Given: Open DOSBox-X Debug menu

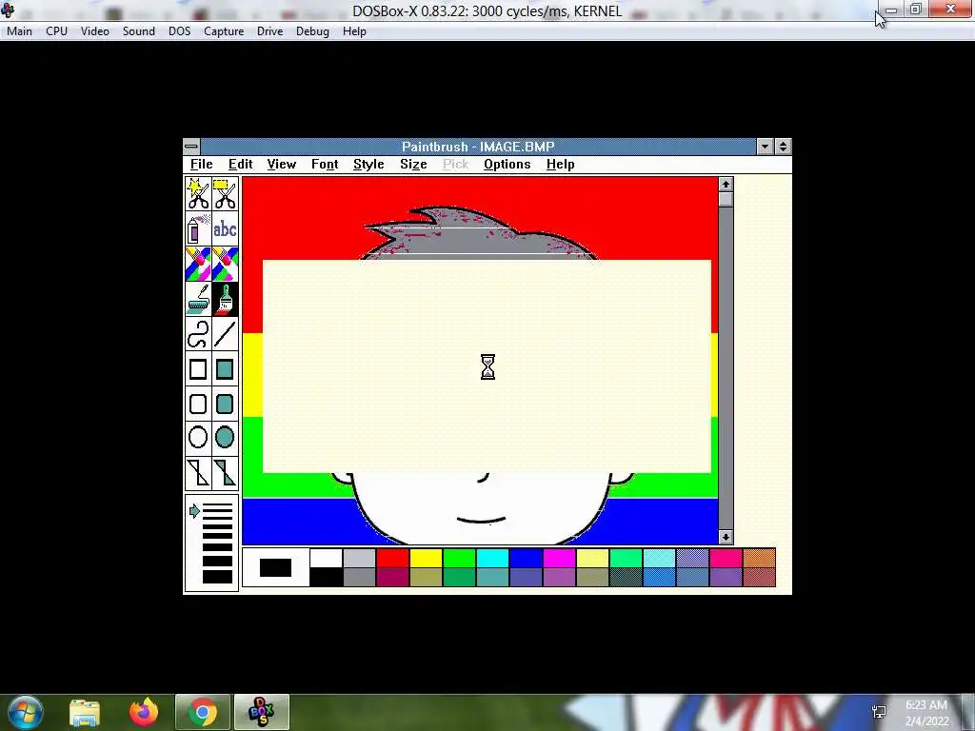Looking at the screenshot, I should coord(312,31).
